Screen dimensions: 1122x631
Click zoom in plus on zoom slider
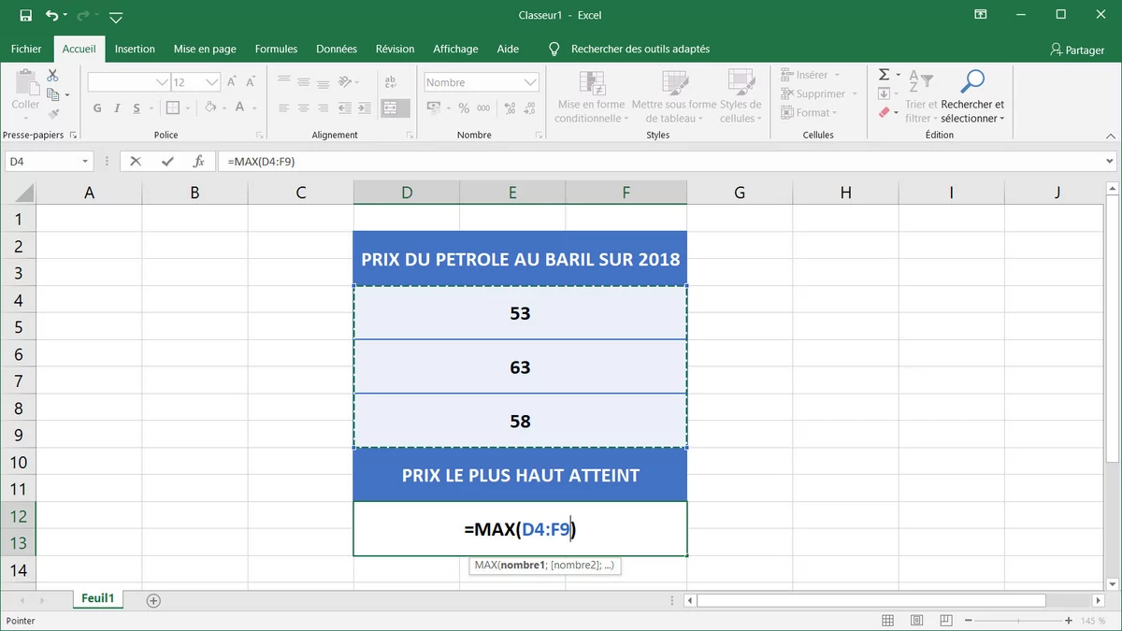1069,621
